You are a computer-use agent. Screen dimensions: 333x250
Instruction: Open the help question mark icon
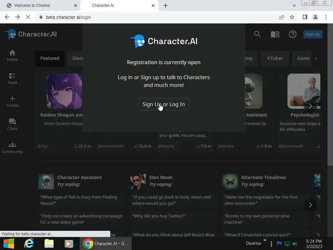click(292, 34)
